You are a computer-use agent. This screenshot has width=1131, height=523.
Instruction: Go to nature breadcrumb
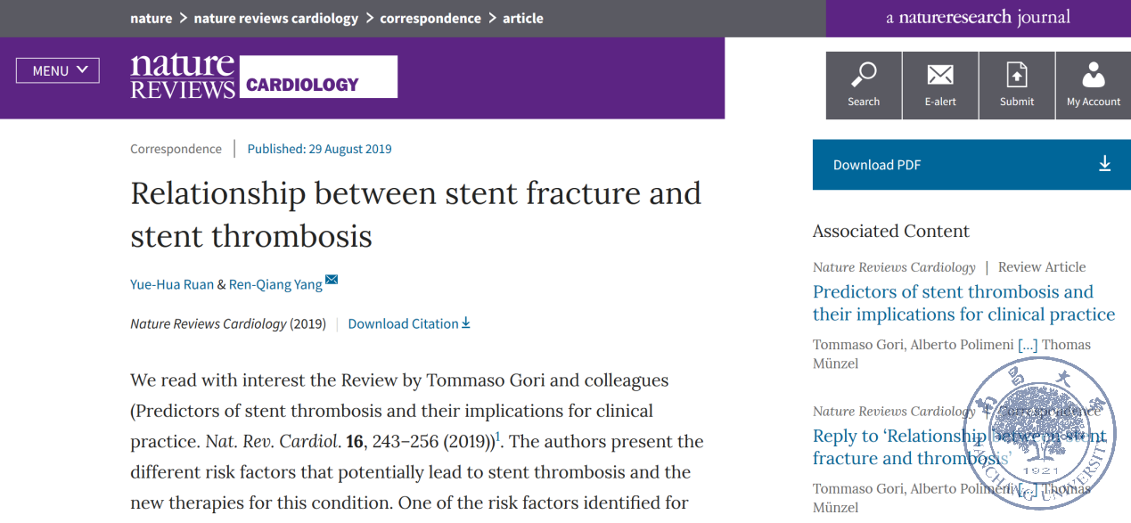(151, 18)
